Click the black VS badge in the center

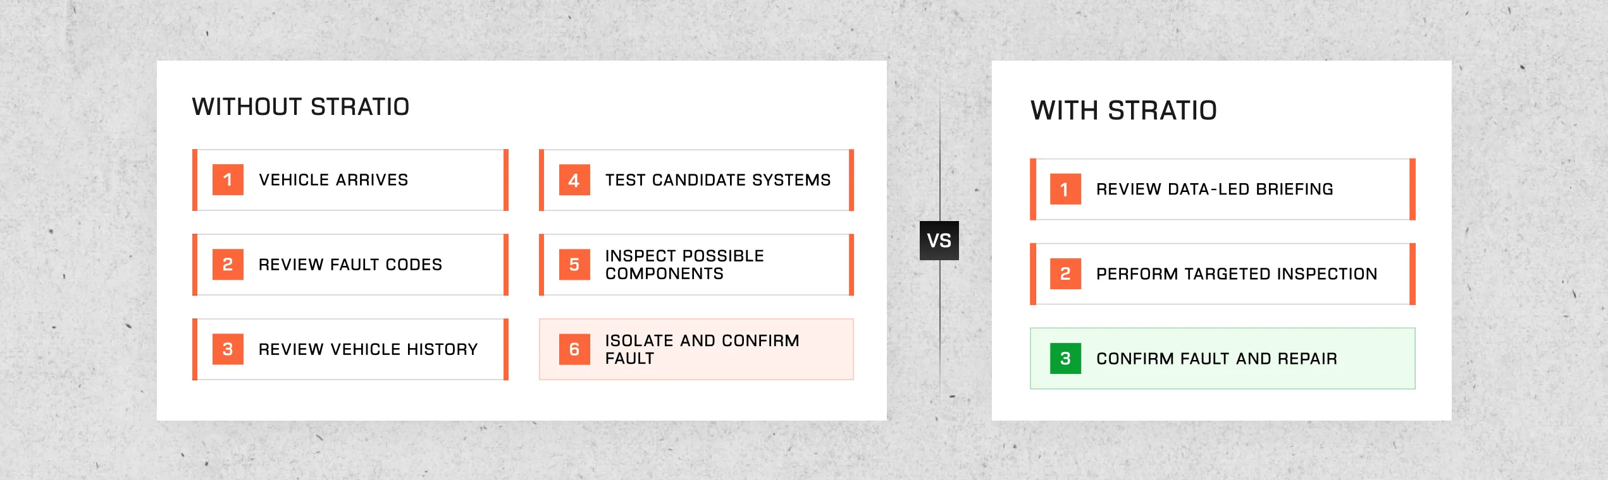(939, 241)
